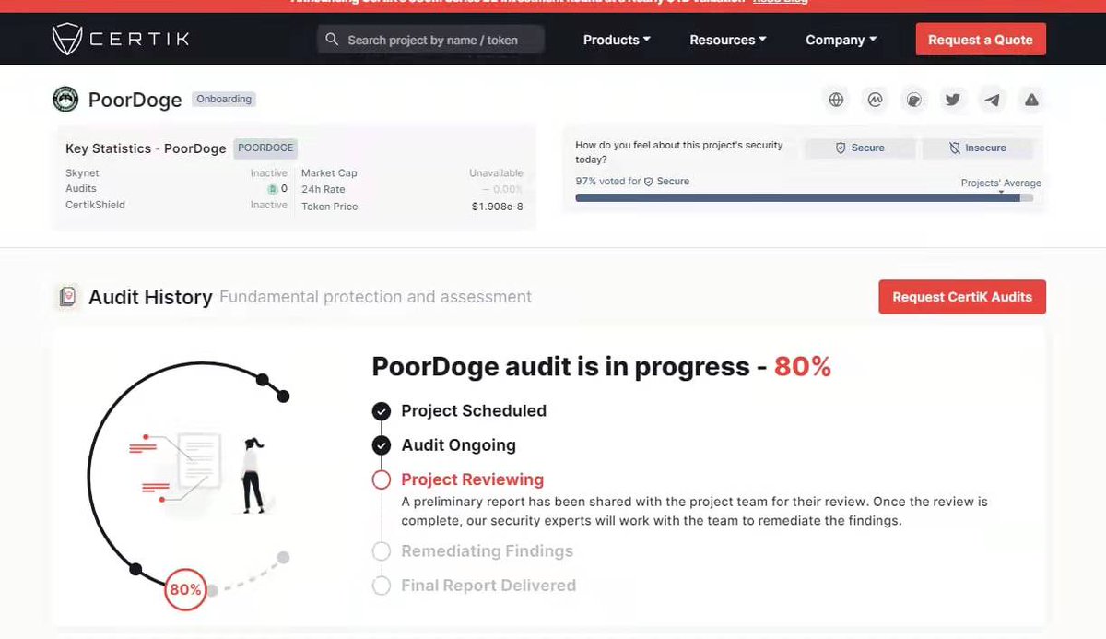Click the 80% progress circle badge
Viewport: 1106px width, 639px height.
point(184,589)
